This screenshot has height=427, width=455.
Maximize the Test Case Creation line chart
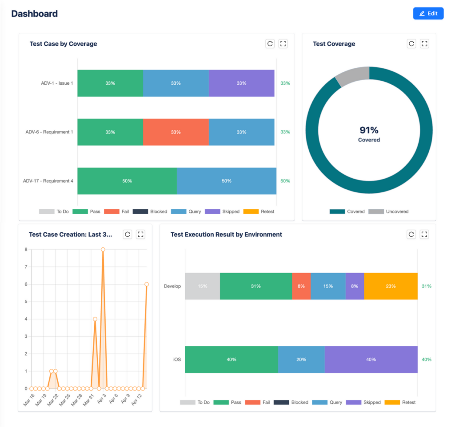[x=140, y=234]
